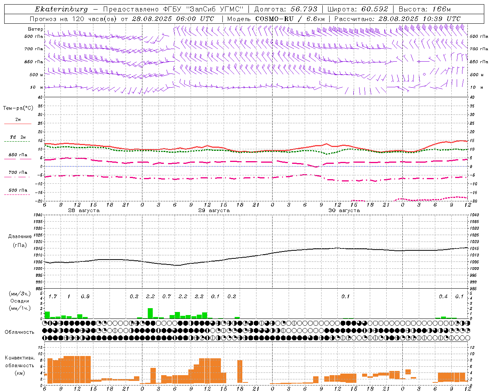Click the "0.7" precipitation value

pos(167,297)
